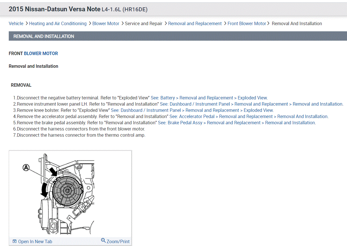Open diagram via Open In New Tab link
This screenshot has width=347, height=246.
click(x=35, y=241)
